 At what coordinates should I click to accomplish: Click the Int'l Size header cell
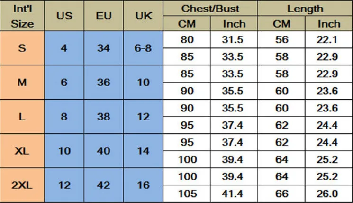[22, 16]
